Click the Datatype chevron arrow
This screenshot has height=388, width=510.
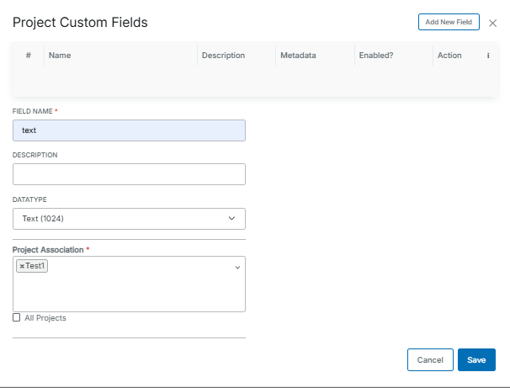232,219
